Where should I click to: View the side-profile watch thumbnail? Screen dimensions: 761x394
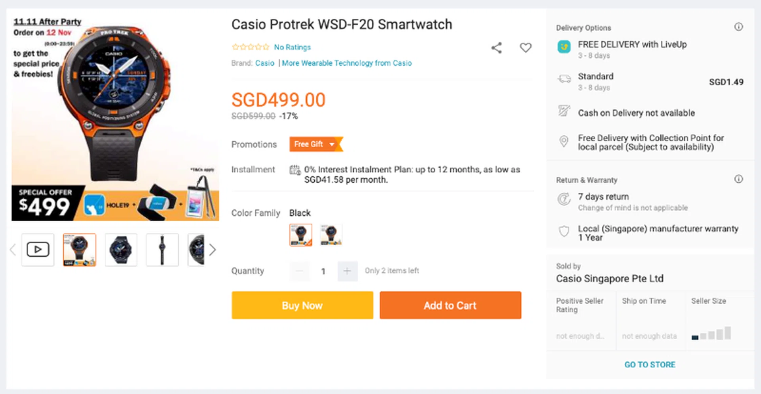[162, 250]
